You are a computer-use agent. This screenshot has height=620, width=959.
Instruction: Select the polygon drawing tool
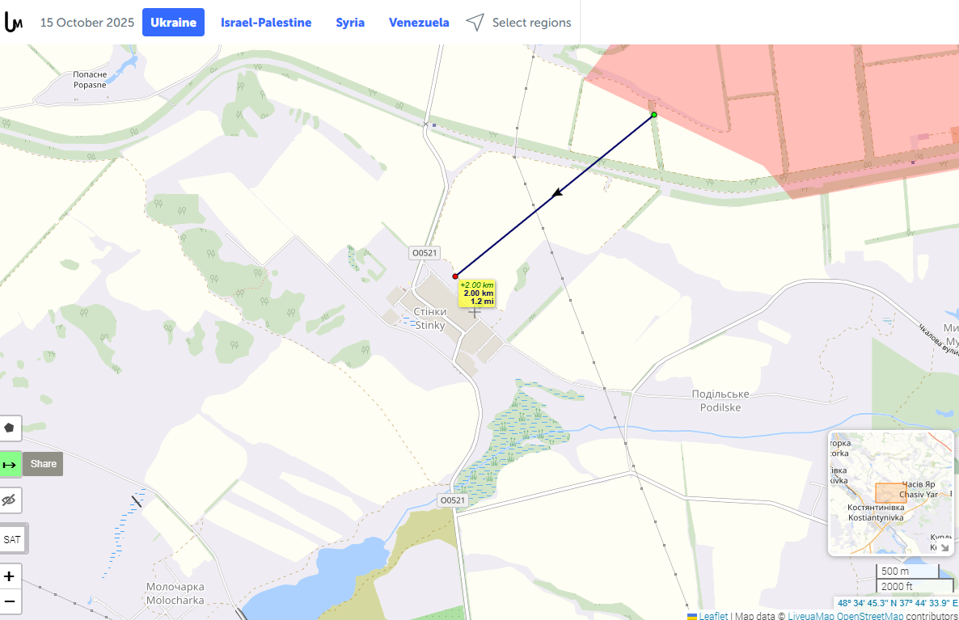click(x=10, y=428)
